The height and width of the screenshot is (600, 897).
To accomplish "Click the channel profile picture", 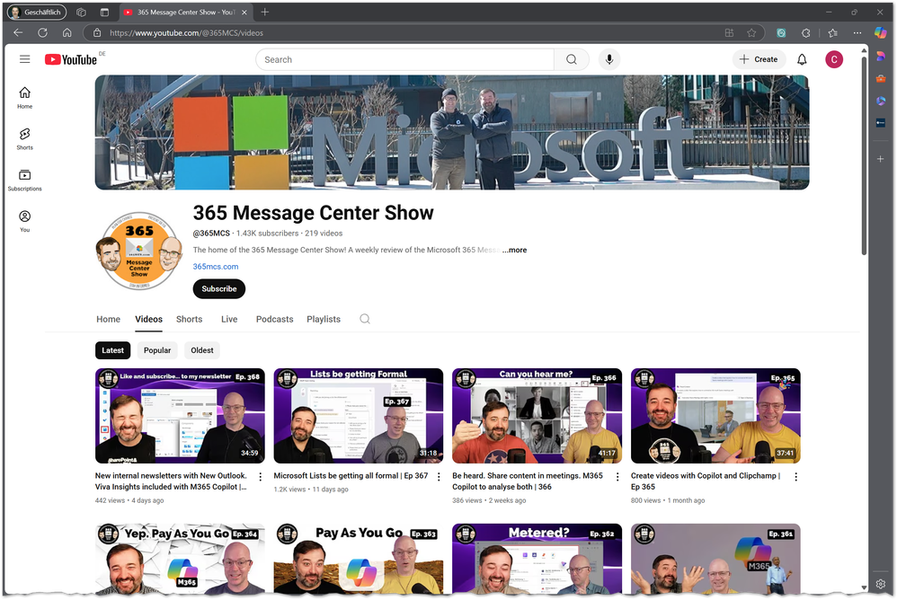I will [139, 251].
